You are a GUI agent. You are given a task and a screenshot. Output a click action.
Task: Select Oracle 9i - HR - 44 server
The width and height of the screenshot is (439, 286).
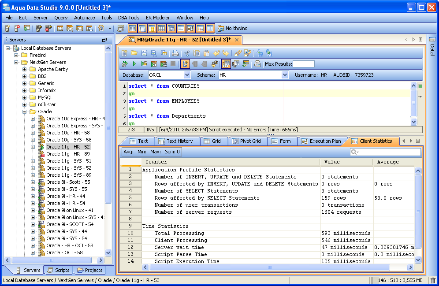66,196
